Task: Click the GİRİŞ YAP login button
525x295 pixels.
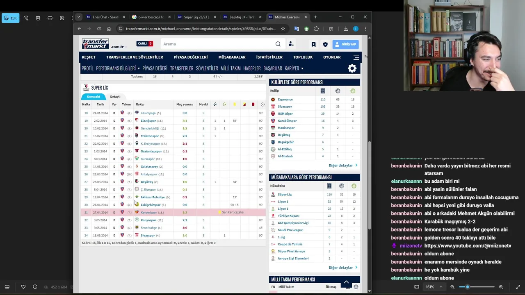Action: [x=345, y=44]
